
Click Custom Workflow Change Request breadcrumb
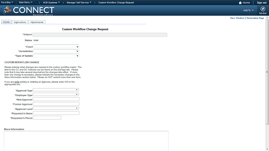[x=116, y=3]
